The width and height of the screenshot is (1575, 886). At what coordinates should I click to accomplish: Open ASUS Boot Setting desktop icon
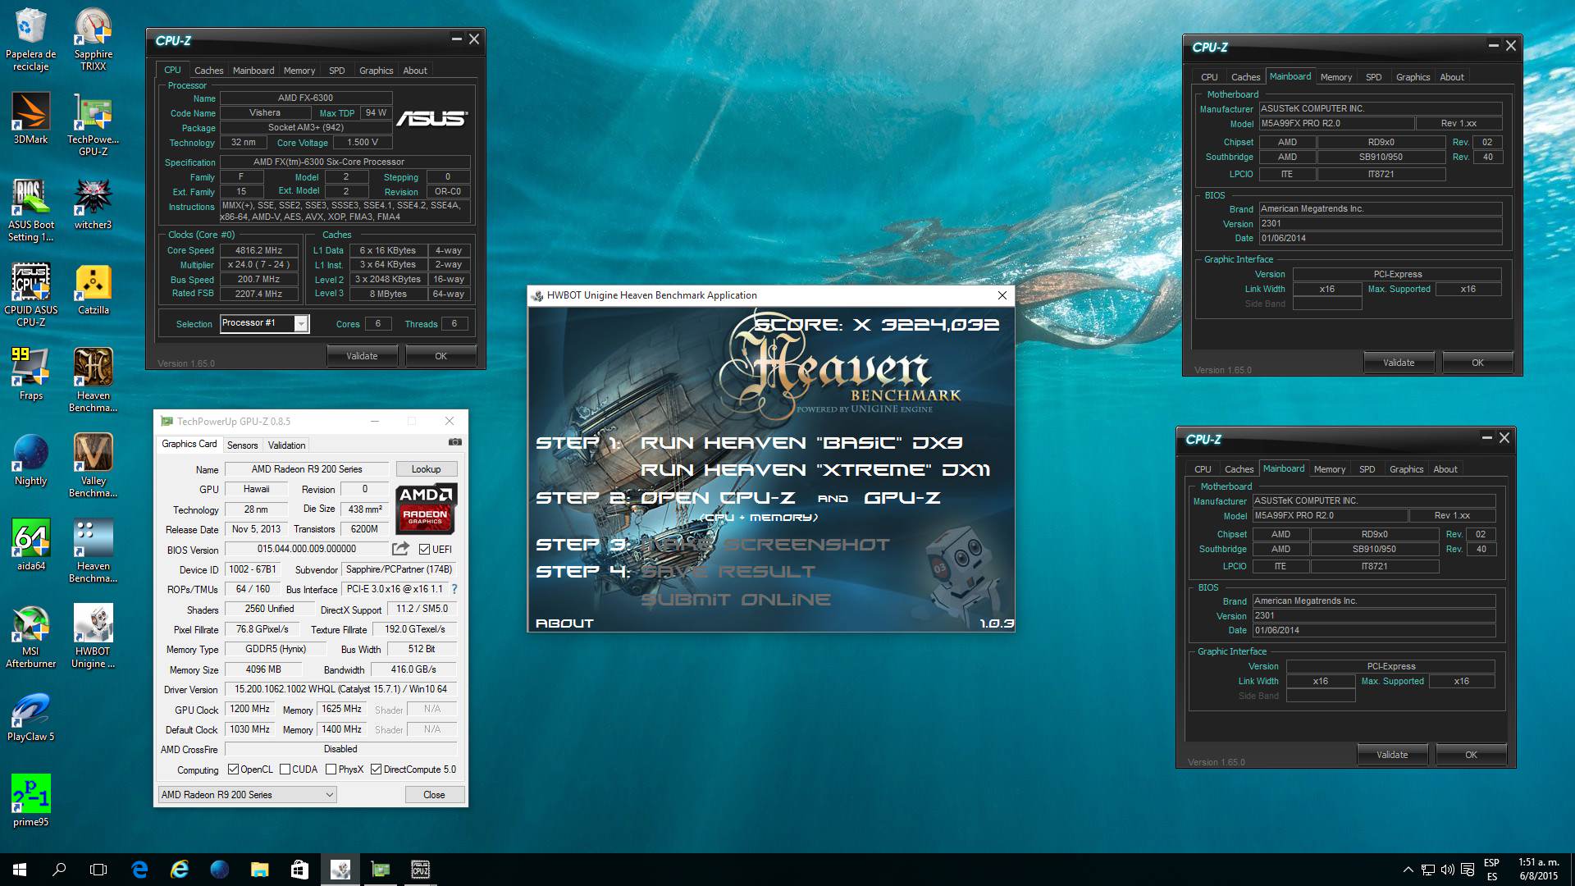(x=30, y=209)
